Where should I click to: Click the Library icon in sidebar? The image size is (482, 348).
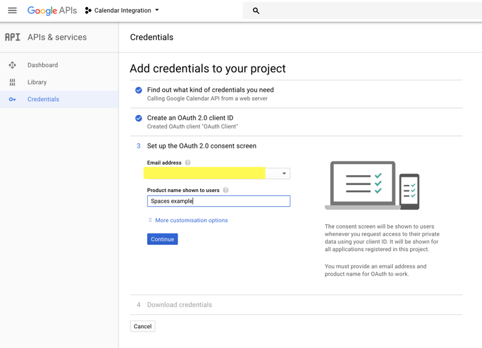coord(12,82)
